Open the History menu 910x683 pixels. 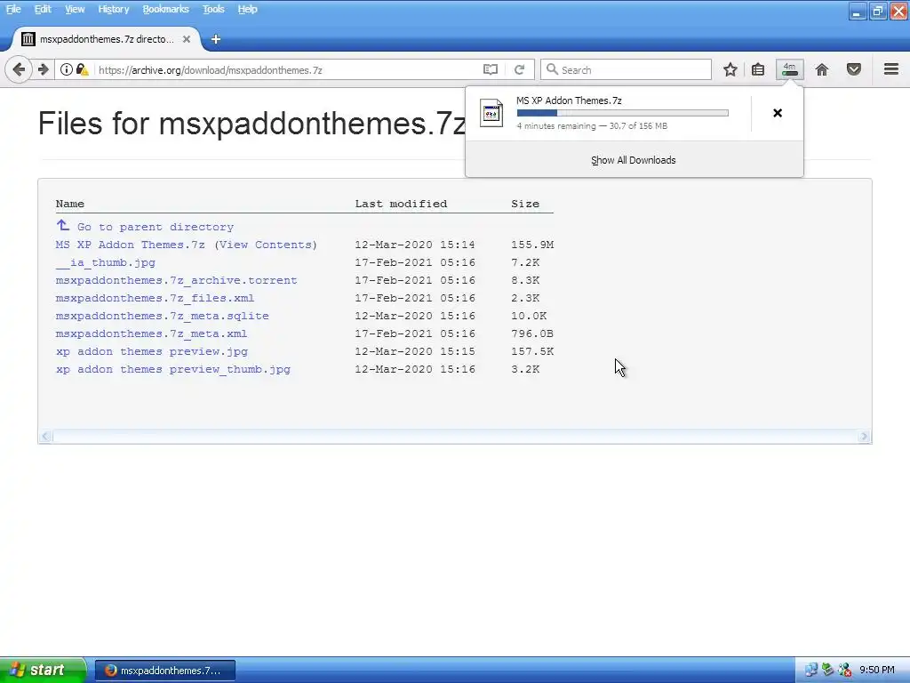pyautogui.click(x=113, y=9)
